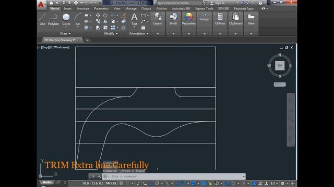The height and width of the screenshot is (187, 334).
Task: Toggle the drawing Grid display
Action: pyautogui.click(x=121, y=183)
